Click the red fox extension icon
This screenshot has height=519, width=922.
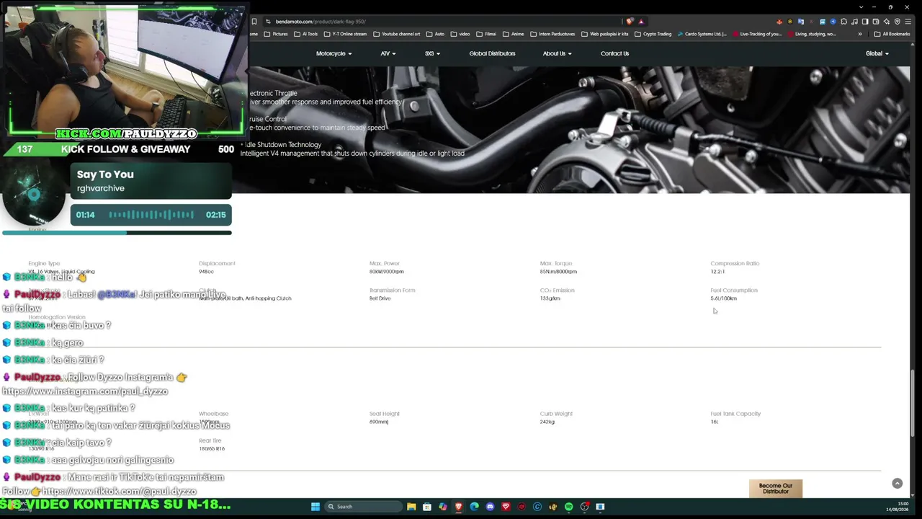tap(779, 22)
